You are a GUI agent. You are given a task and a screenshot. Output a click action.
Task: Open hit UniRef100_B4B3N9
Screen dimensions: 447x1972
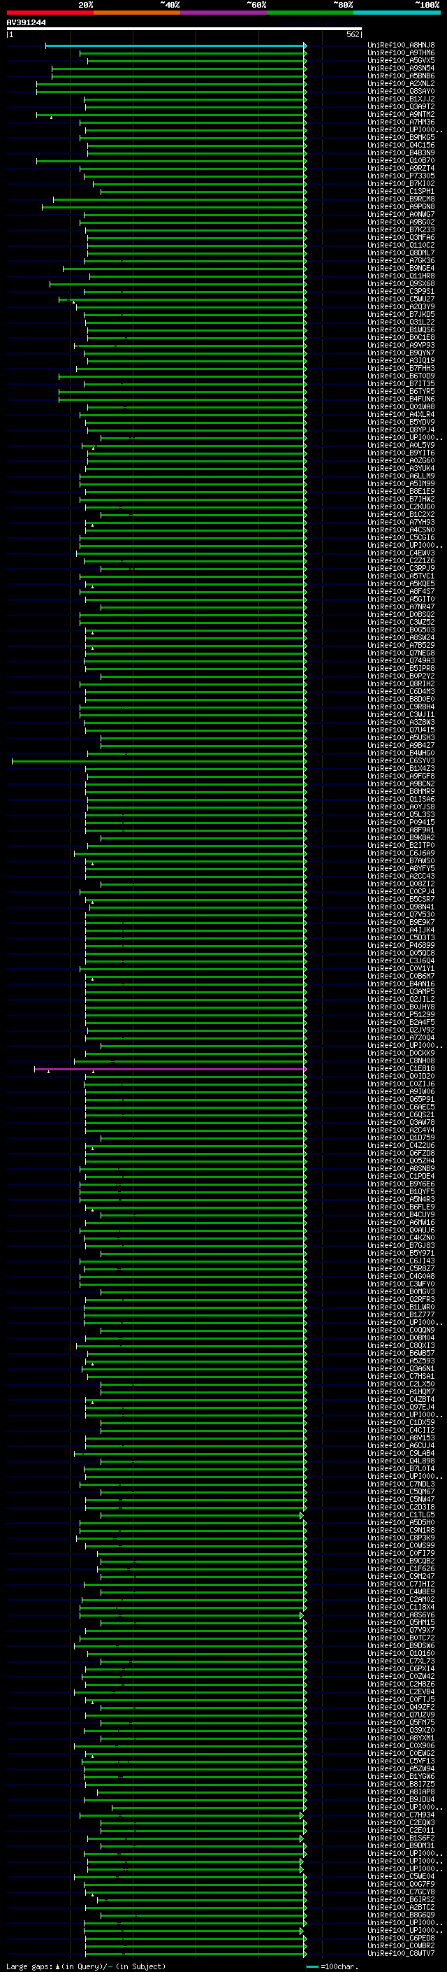click(401, 153)
